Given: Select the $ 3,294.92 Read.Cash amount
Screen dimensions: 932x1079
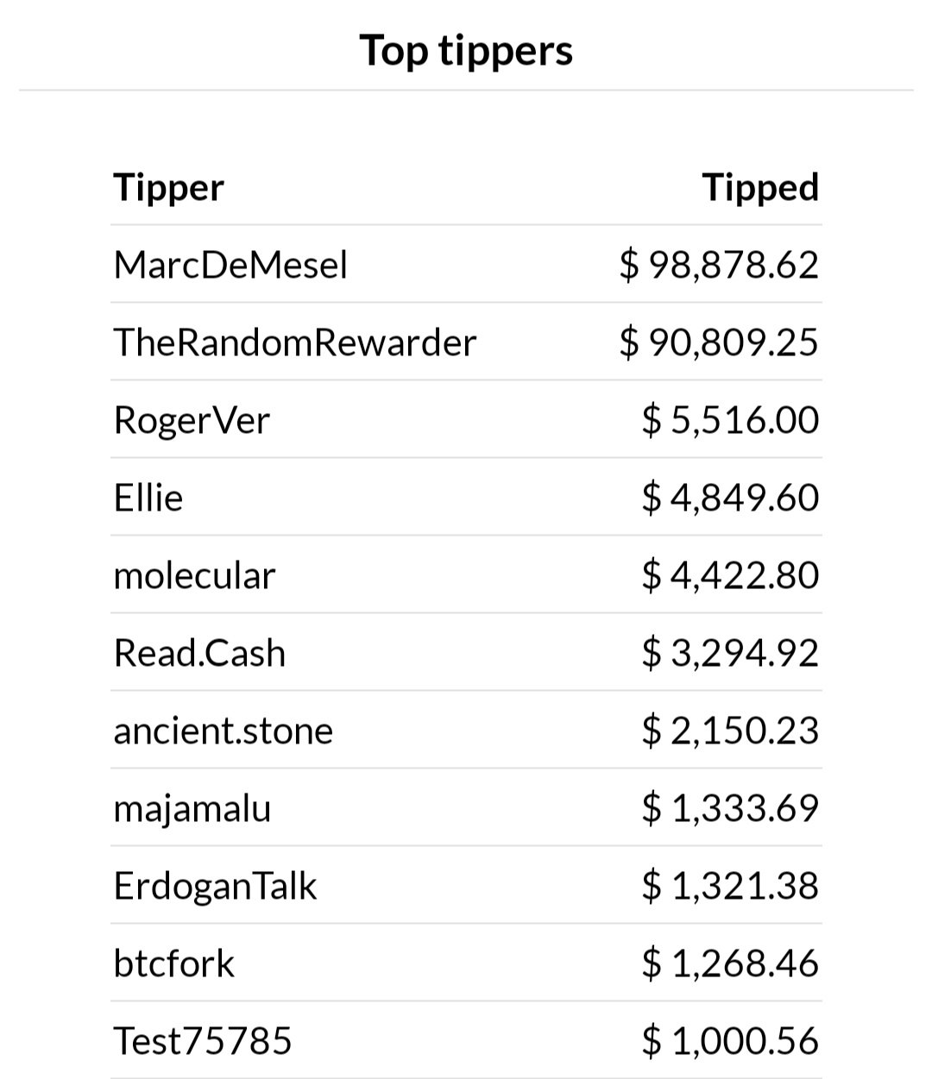Looking at the screenshot, I should click(x=730, y=653).
